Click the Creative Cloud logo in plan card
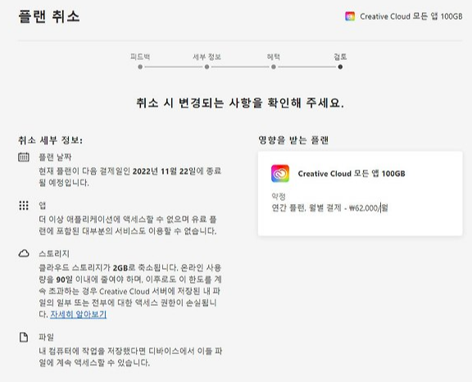This screenshot has height=382, width=472. pos(280,174)
